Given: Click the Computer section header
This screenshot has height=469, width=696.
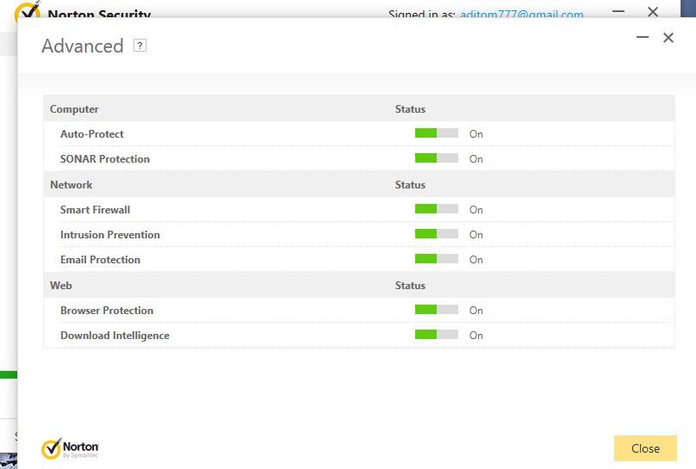Looking at the screenshot, I should pos(74,109).
